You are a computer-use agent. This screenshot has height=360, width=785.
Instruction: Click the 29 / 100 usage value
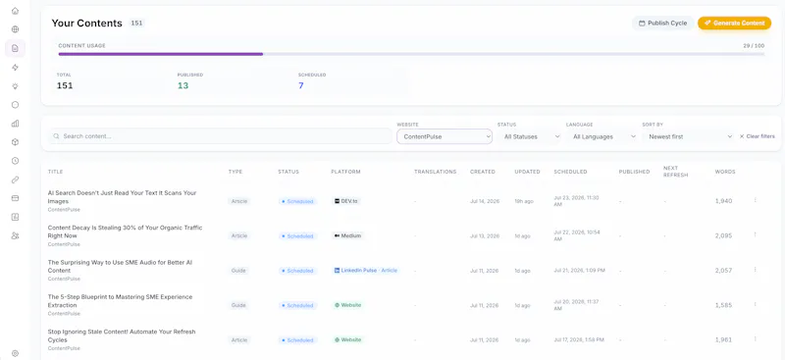pyautogui.click(x=754, y=45)
